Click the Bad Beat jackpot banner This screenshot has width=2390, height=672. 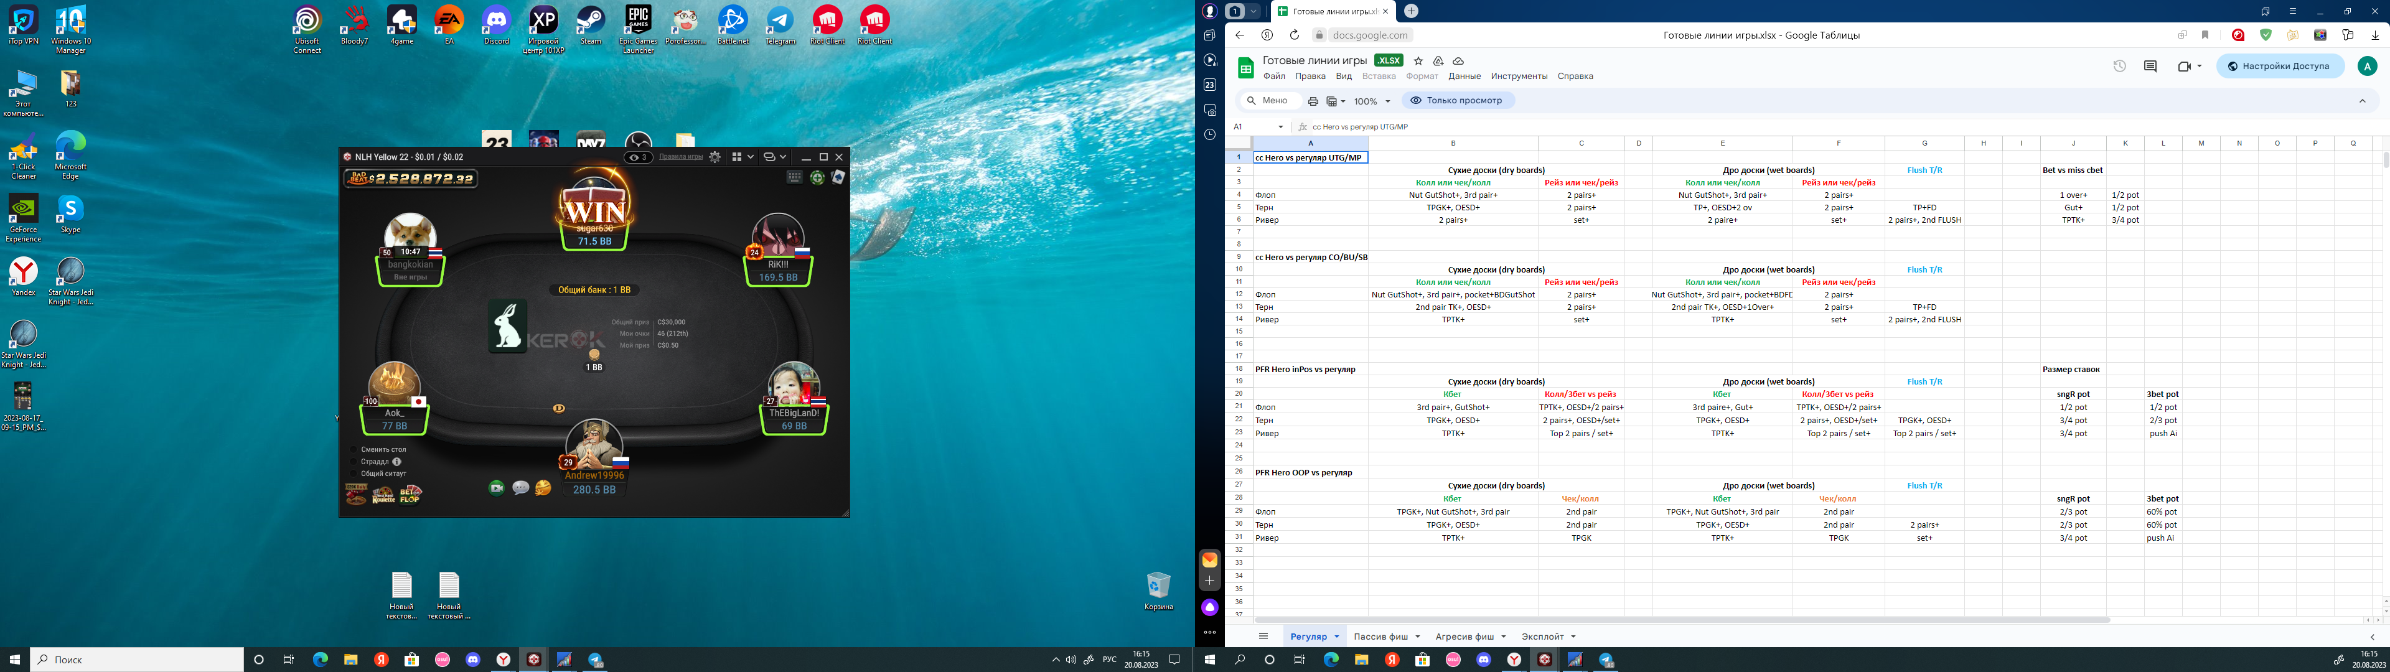[x=411, y=178]
